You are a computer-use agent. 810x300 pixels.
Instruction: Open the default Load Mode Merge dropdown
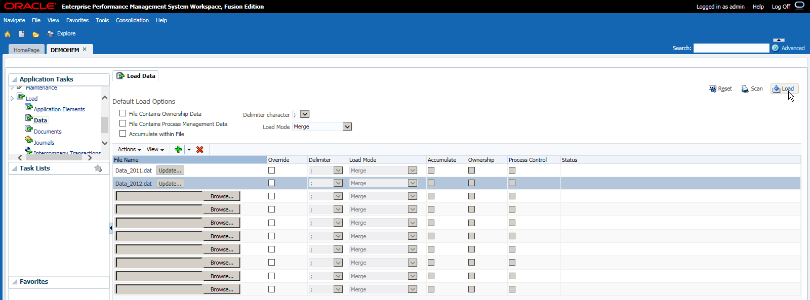322,126
